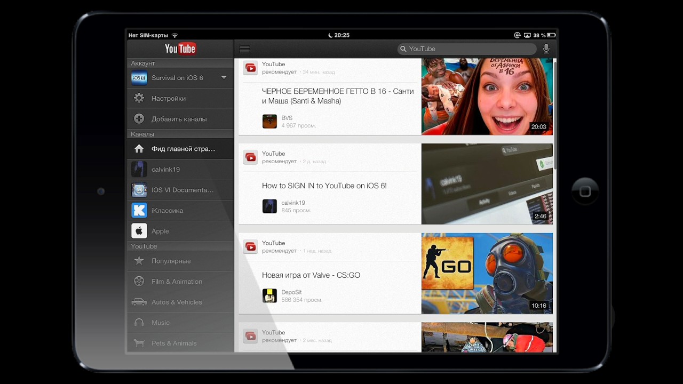
Task: Open the hamburger menu icon
Action: [245, 50]
